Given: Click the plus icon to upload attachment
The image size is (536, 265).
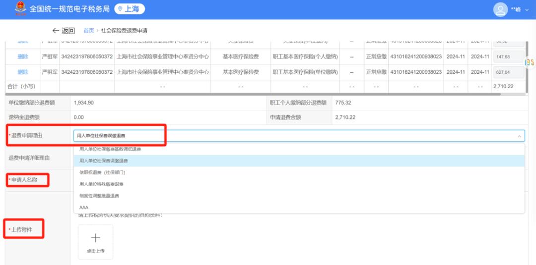Looking at the screenshot, I should (x=95, y=238).
